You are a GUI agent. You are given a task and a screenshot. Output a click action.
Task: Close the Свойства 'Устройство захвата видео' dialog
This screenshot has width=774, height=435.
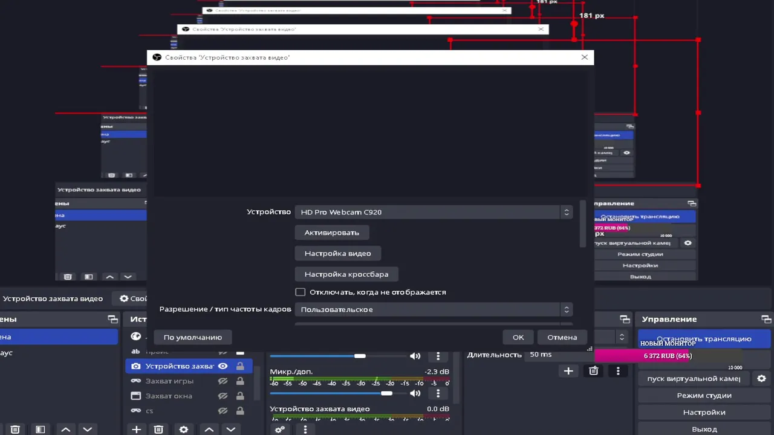click(x=584, y=57)
